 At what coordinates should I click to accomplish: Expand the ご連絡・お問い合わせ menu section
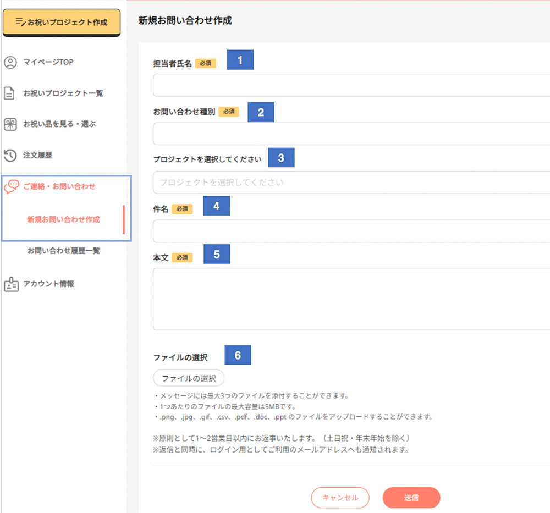click(59, 187)
